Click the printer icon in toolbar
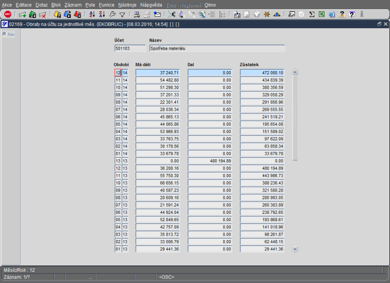The image size is (390, 283). [x=137, y=14]
